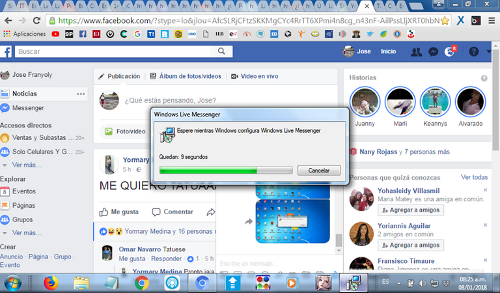Click Me gusta on the post
500x293 pixels.
click(x=119, y=212)
